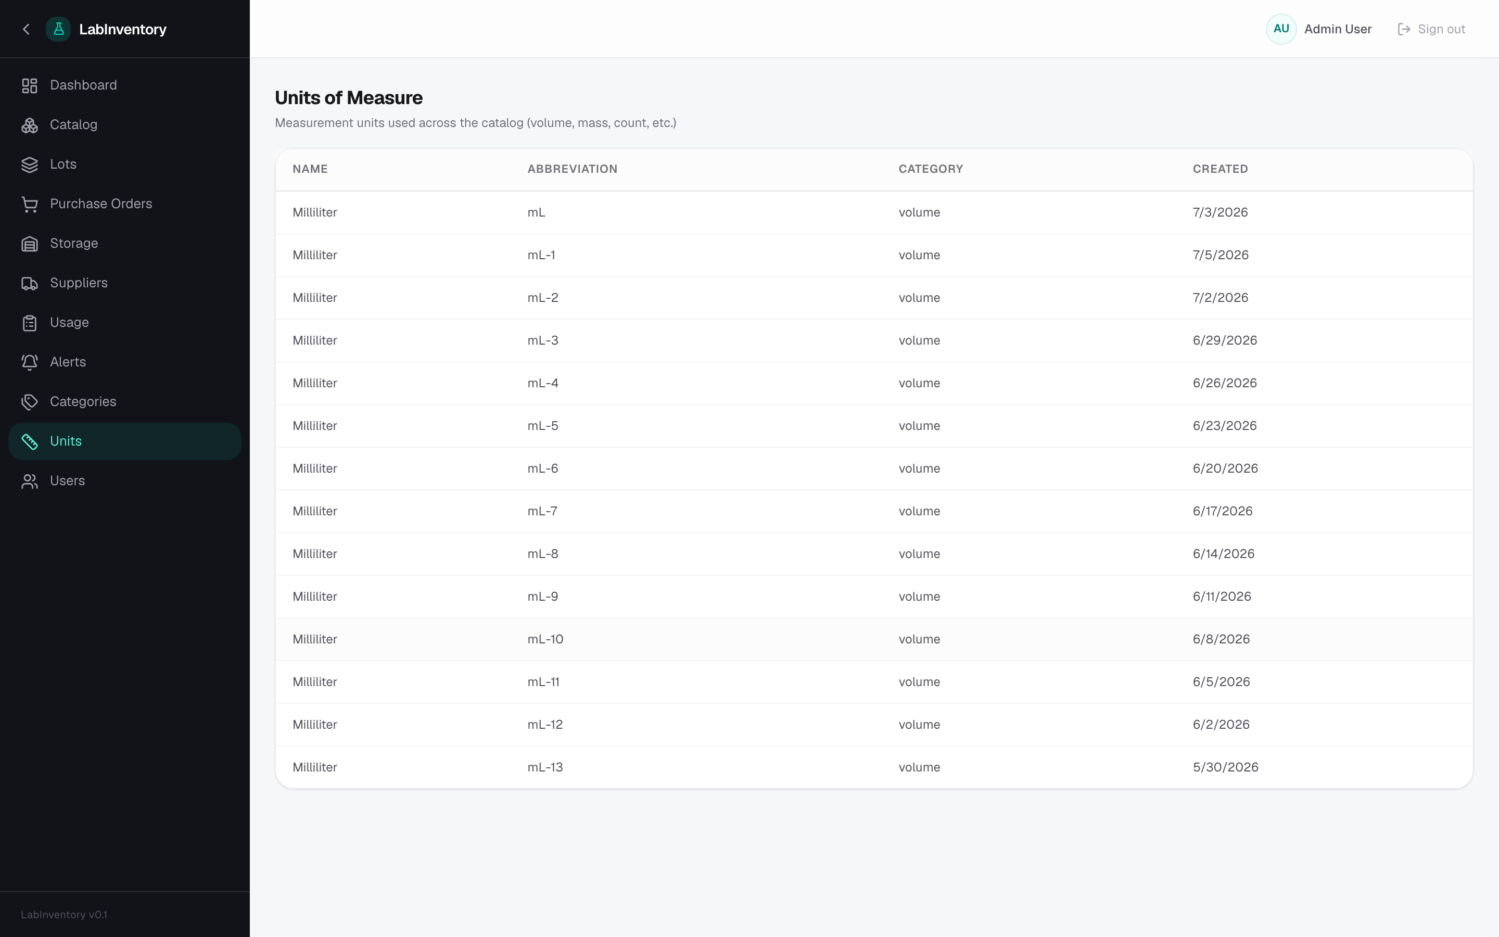Click 'LabInventory v0.1' footer text
The image size is (1499, 937).
[x=64, y=915]
